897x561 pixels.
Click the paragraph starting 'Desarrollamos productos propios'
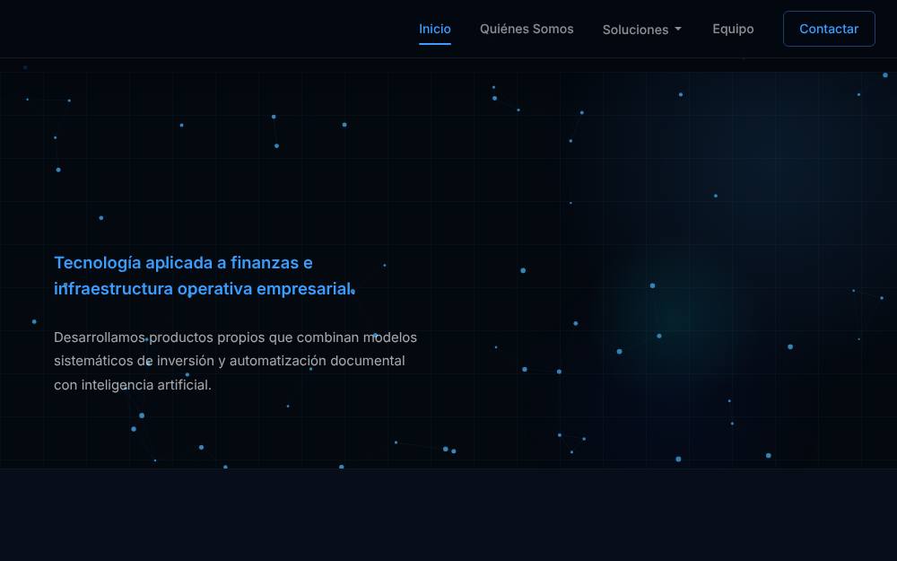(x=235, y=361)
